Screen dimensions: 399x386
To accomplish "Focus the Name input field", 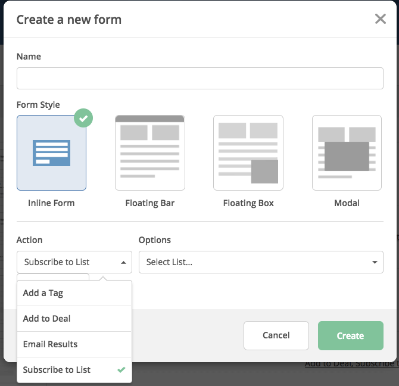I will click(199, 79).
